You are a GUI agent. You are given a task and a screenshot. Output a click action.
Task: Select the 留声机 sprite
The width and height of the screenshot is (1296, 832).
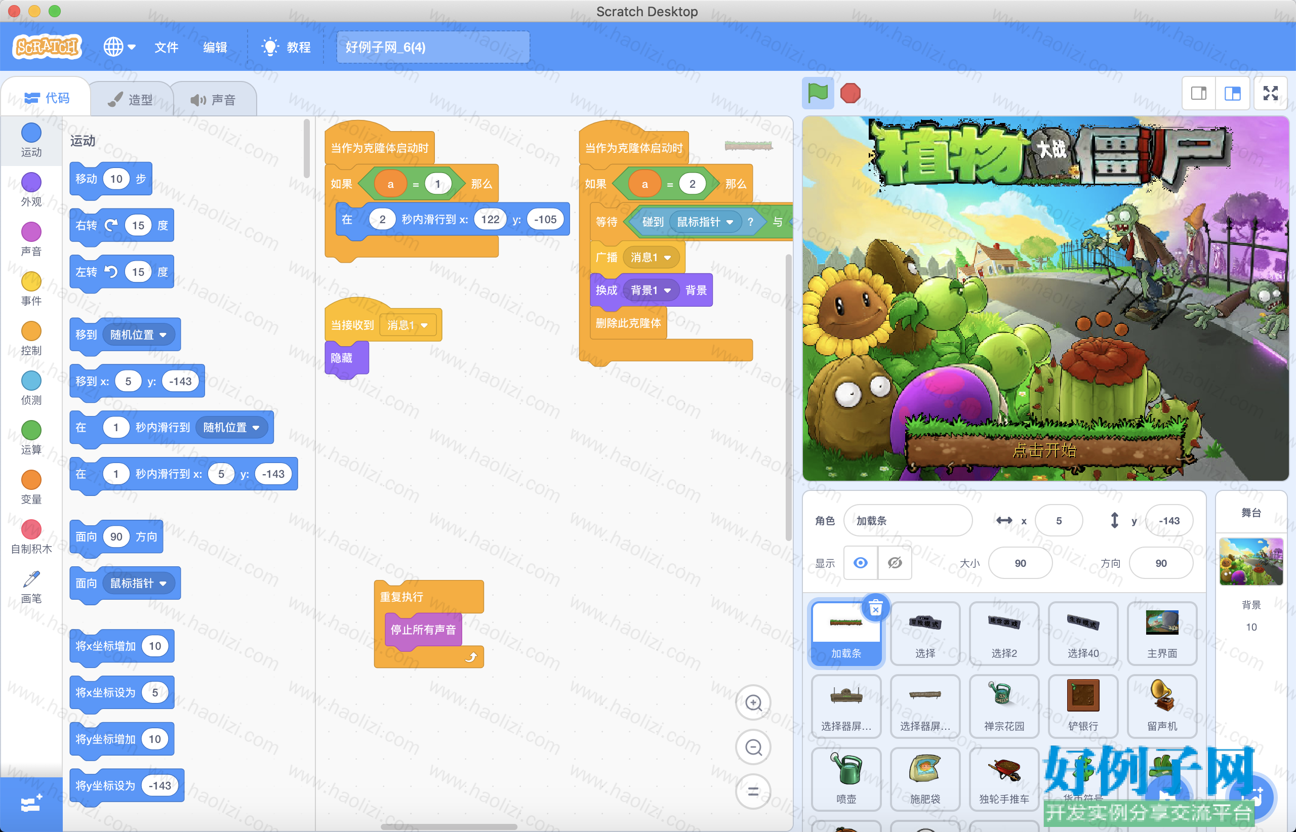(1162, 705)
